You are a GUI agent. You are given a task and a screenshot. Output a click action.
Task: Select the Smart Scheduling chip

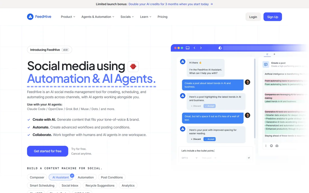pos(42,185)
